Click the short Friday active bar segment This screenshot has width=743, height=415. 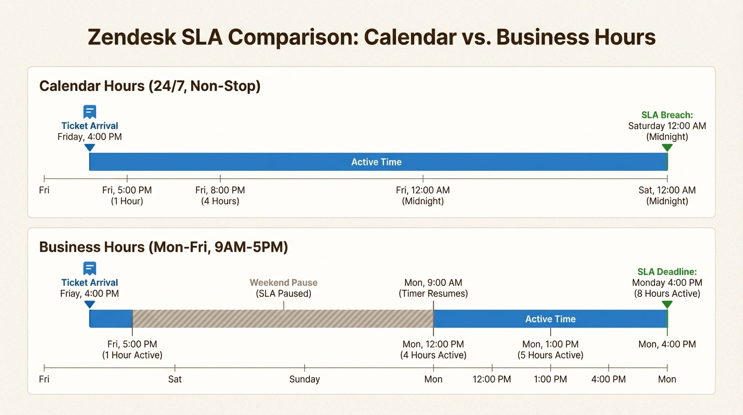[x=111, y=319]
